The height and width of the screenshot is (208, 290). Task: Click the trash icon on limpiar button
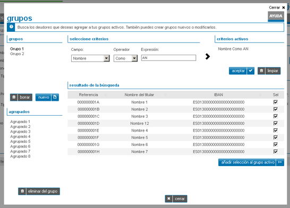[x=261, y=71]
